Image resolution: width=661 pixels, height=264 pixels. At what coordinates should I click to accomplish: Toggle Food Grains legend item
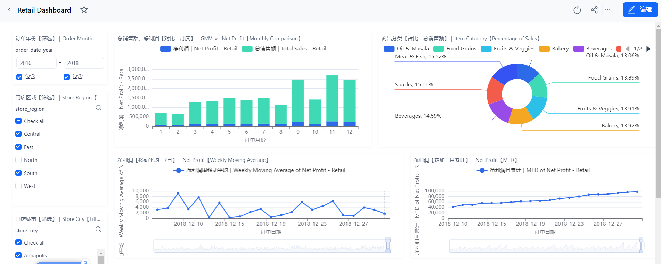455,49
